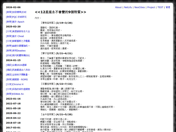This screenshot has width=176, height=132.
Task: Expand the 2018-07-18 date group
Action: click(x=13, y=123)
